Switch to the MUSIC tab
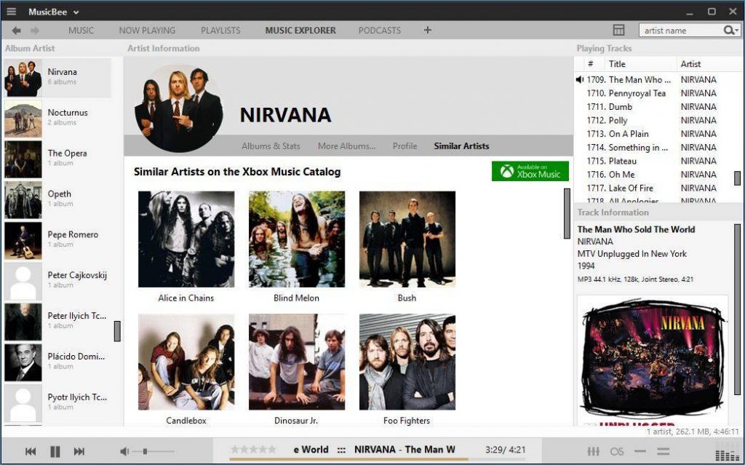 (x=81, y=31)
